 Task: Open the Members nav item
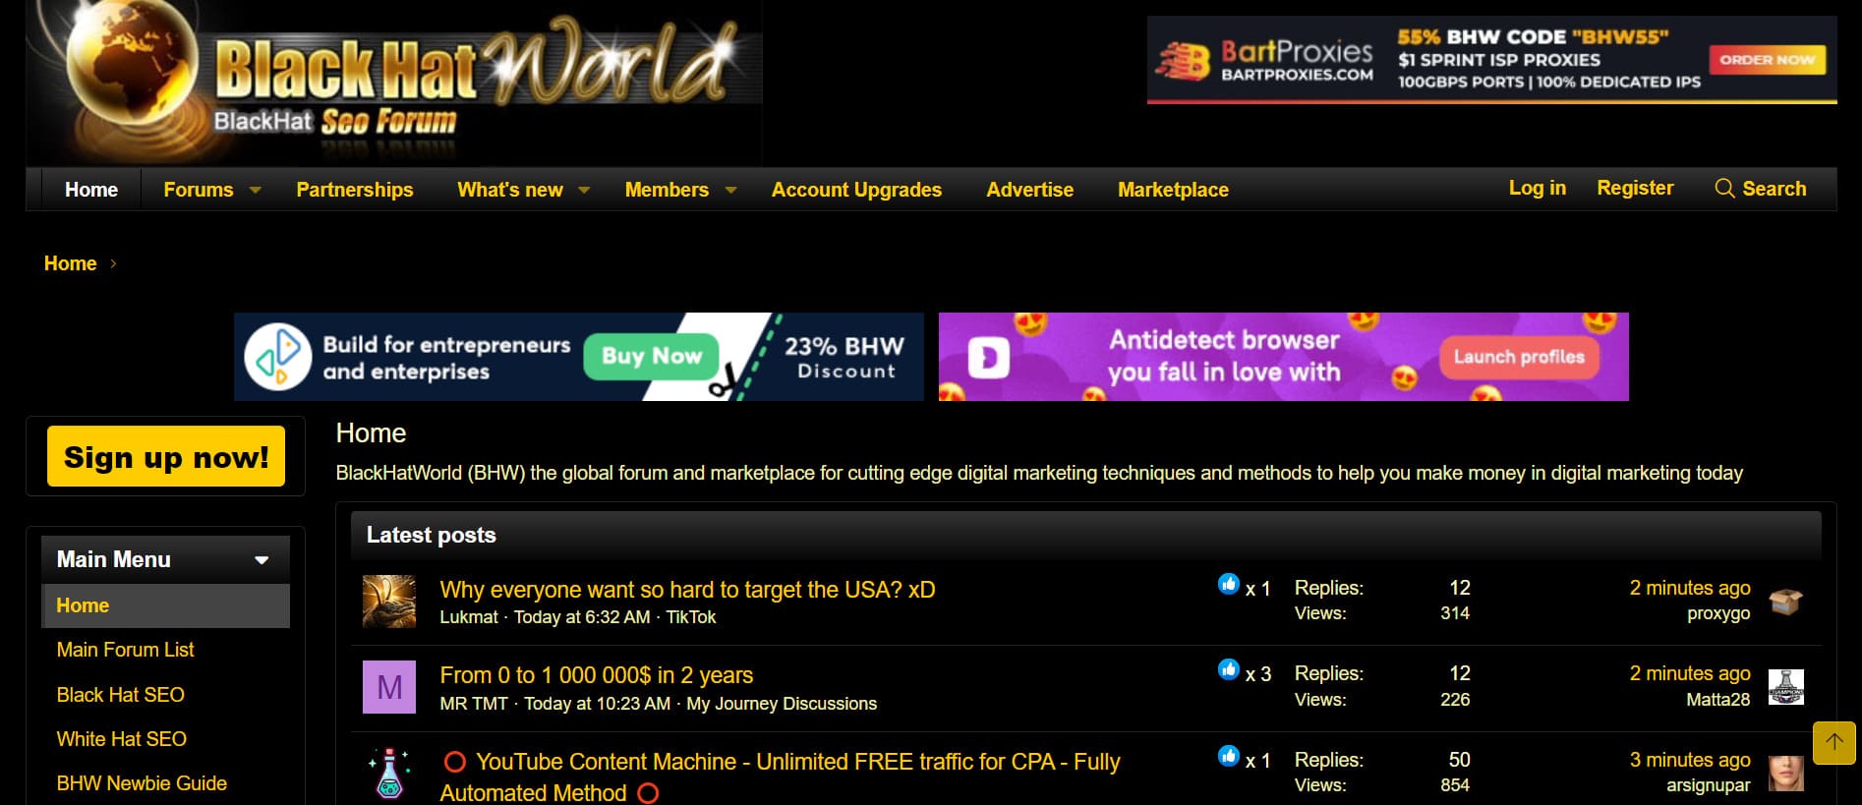(667, 190)
